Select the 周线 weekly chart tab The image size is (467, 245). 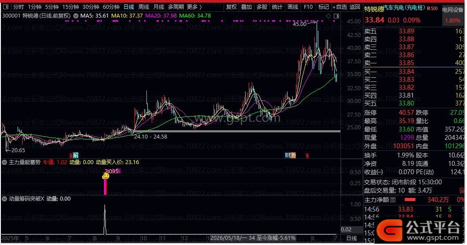point(144,7)
